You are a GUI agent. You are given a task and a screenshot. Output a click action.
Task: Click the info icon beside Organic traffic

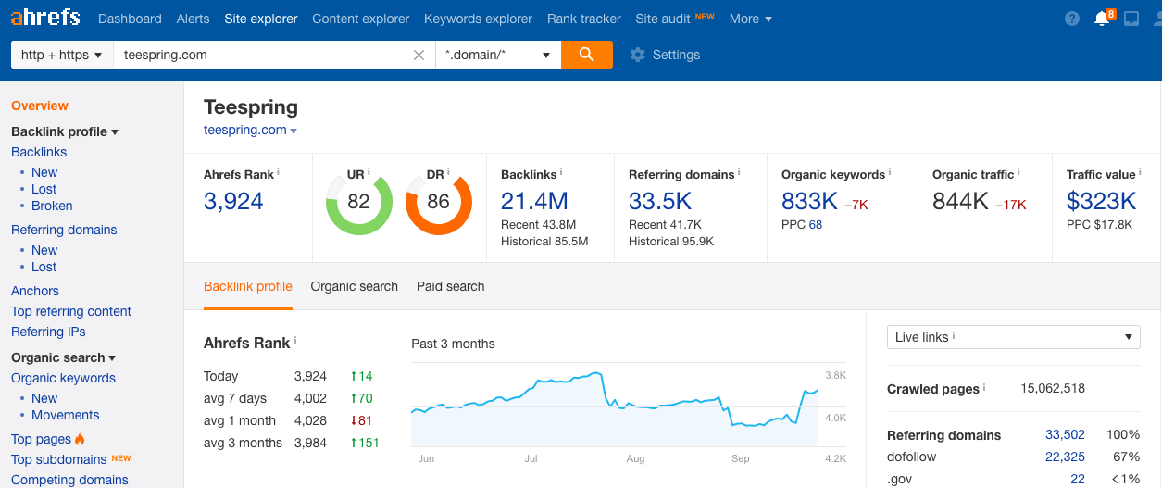click(x=1018, y=172)
